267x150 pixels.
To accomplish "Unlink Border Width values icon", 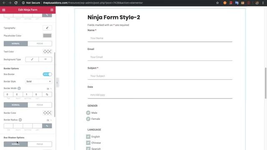I will click(47, 95).
